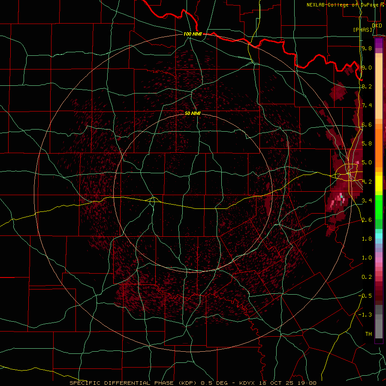
Task: Click the 18 OCT 25 19:00 timestamp
Action: (x=287, y=383)
